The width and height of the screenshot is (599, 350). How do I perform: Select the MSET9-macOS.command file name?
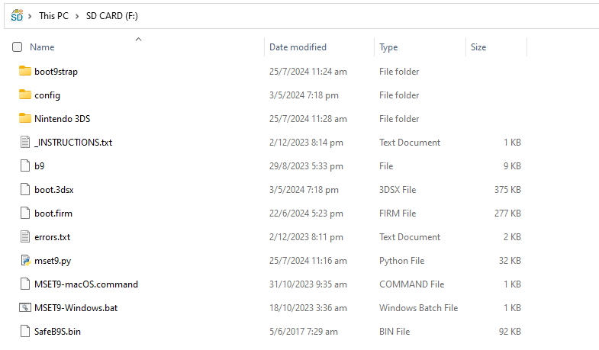86,284
